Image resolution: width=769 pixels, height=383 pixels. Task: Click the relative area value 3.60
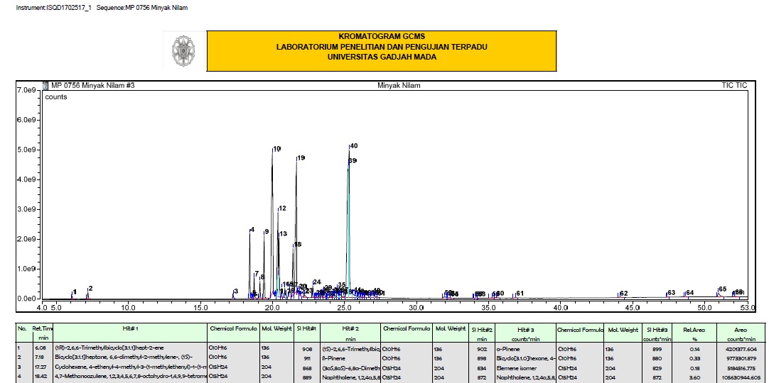694,377
